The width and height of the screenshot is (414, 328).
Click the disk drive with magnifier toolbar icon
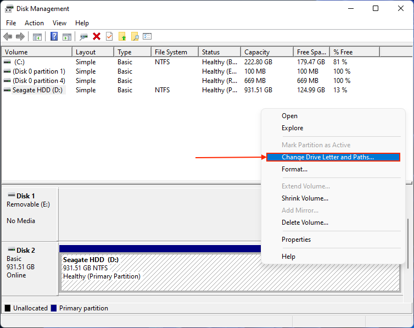click(x=83, y=36)
